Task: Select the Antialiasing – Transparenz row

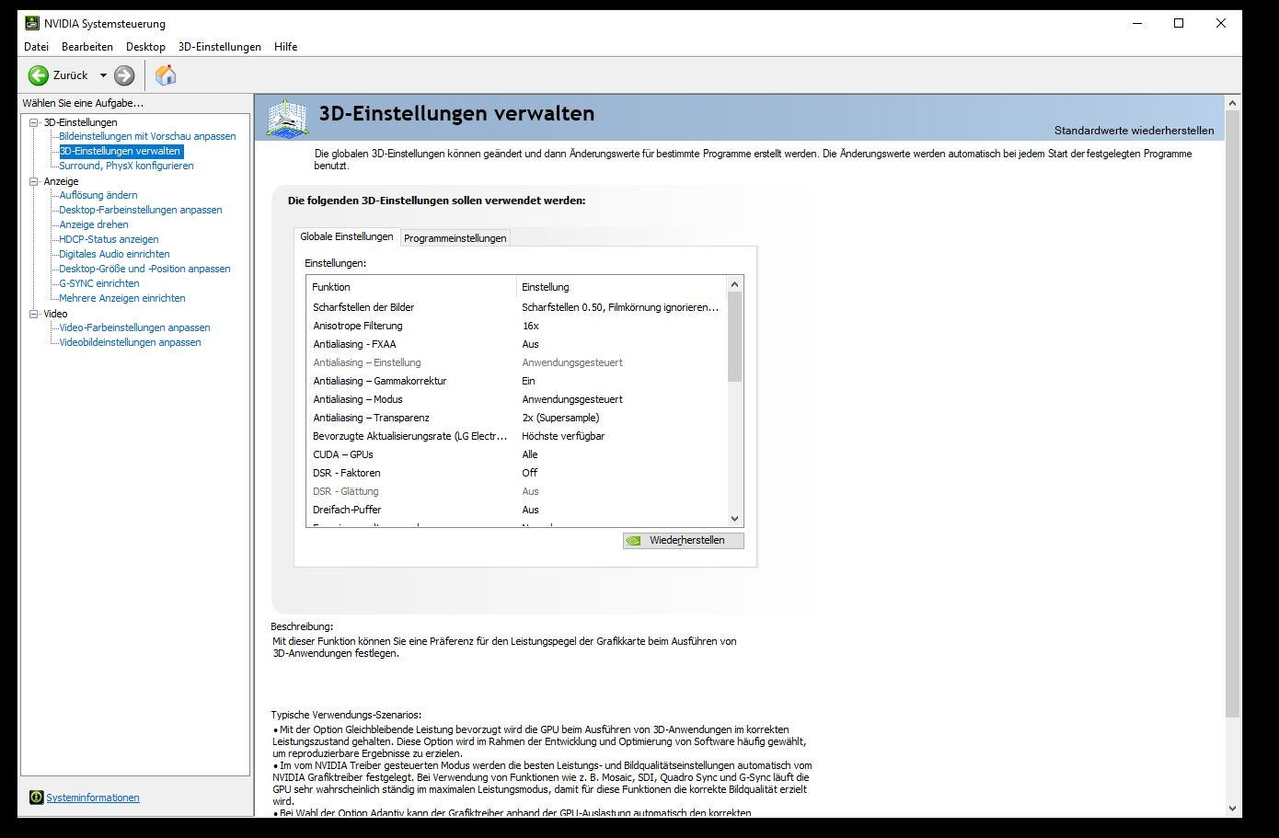Action: pyautogui.click(x=515, y=418)
